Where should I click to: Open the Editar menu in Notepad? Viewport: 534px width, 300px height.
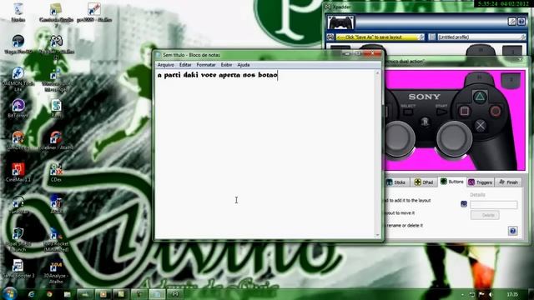click(x=185, y=65)
